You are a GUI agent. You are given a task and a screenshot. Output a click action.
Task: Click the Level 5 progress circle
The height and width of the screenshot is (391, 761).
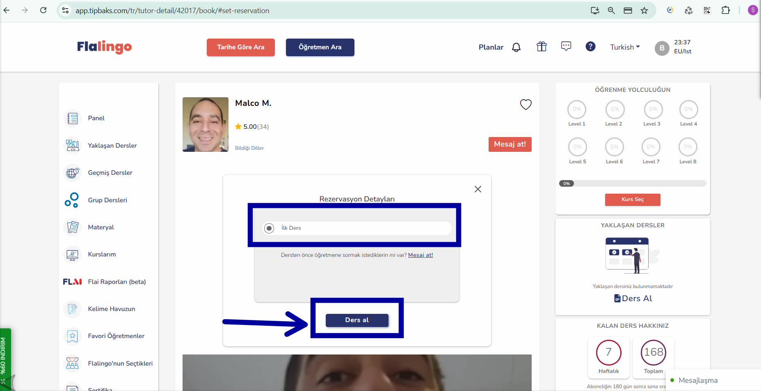(x=578, y=147)
